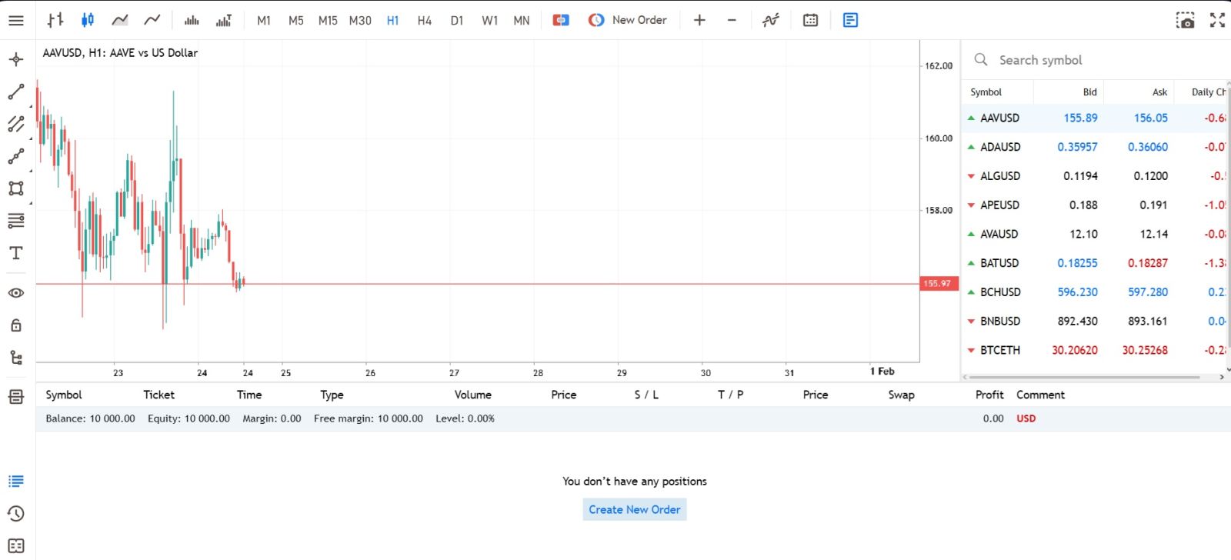Toggle one-click trading panel button

[x=561, y=21]
